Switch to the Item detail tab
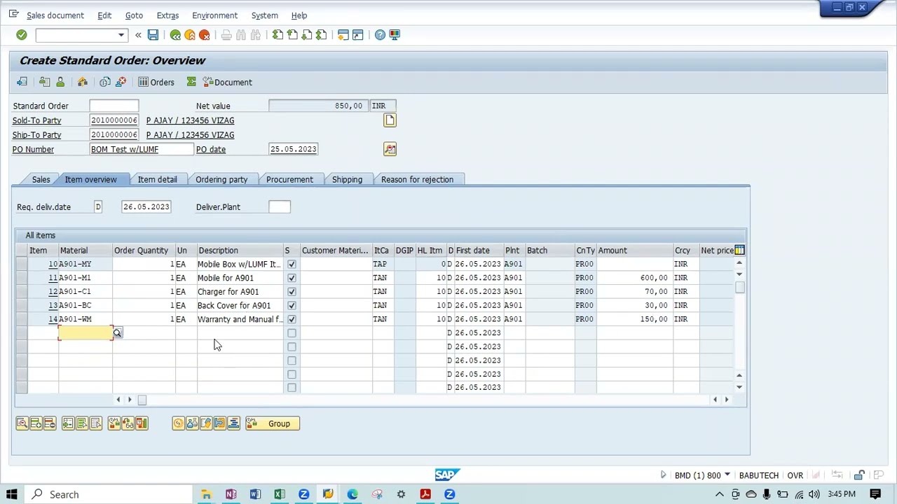897x504 pixels. pyautogui.click(x=157, y=180)
